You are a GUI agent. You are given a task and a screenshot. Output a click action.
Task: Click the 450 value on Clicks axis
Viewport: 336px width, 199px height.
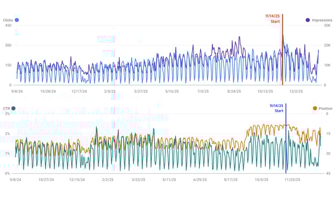point(8,25)
